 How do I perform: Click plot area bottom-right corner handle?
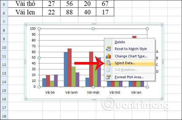[x=147, y=87]
